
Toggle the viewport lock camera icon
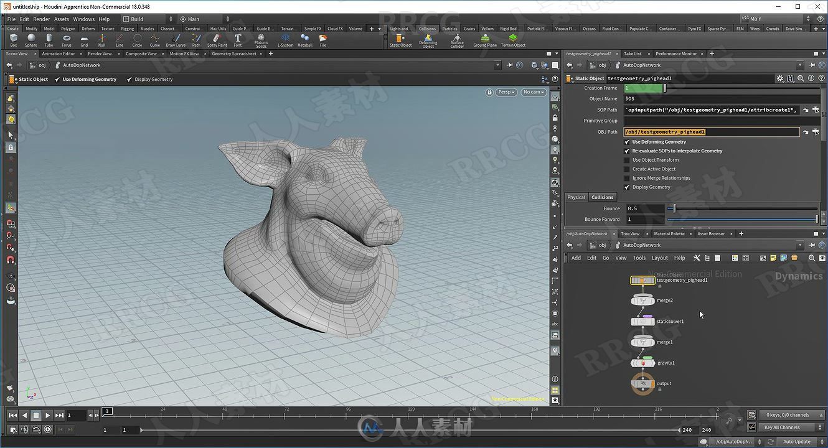pos(489,92)
